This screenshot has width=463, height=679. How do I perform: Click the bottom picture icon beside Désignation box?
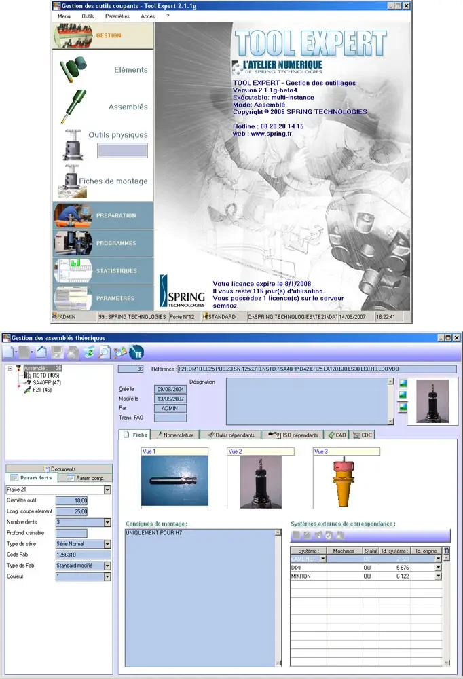(403, 407)
